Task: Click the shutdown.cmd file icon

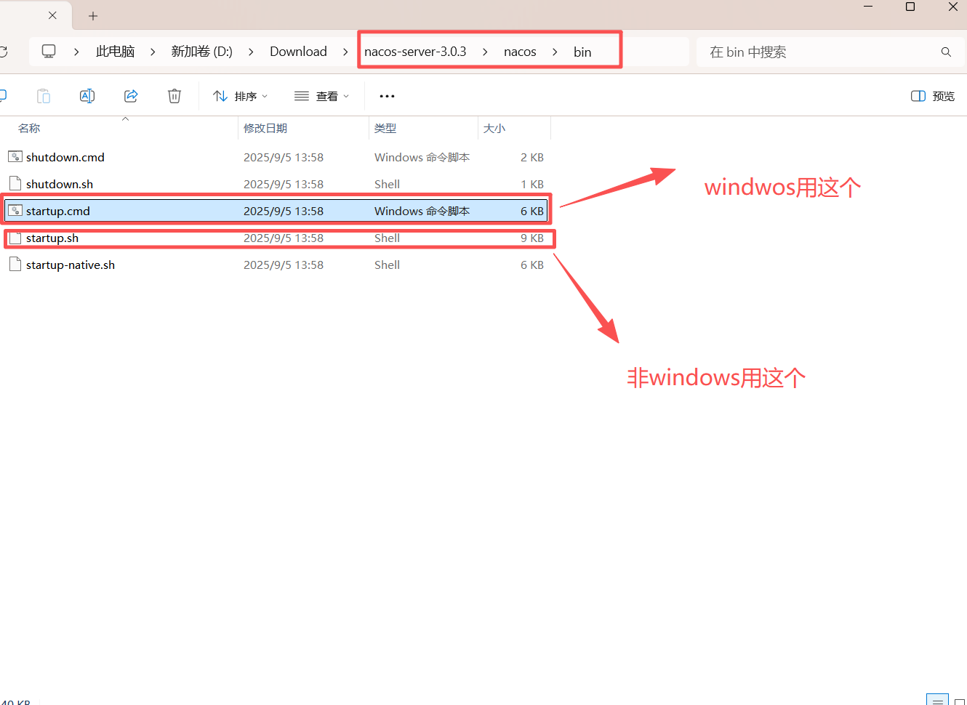Action: (15, 156)
